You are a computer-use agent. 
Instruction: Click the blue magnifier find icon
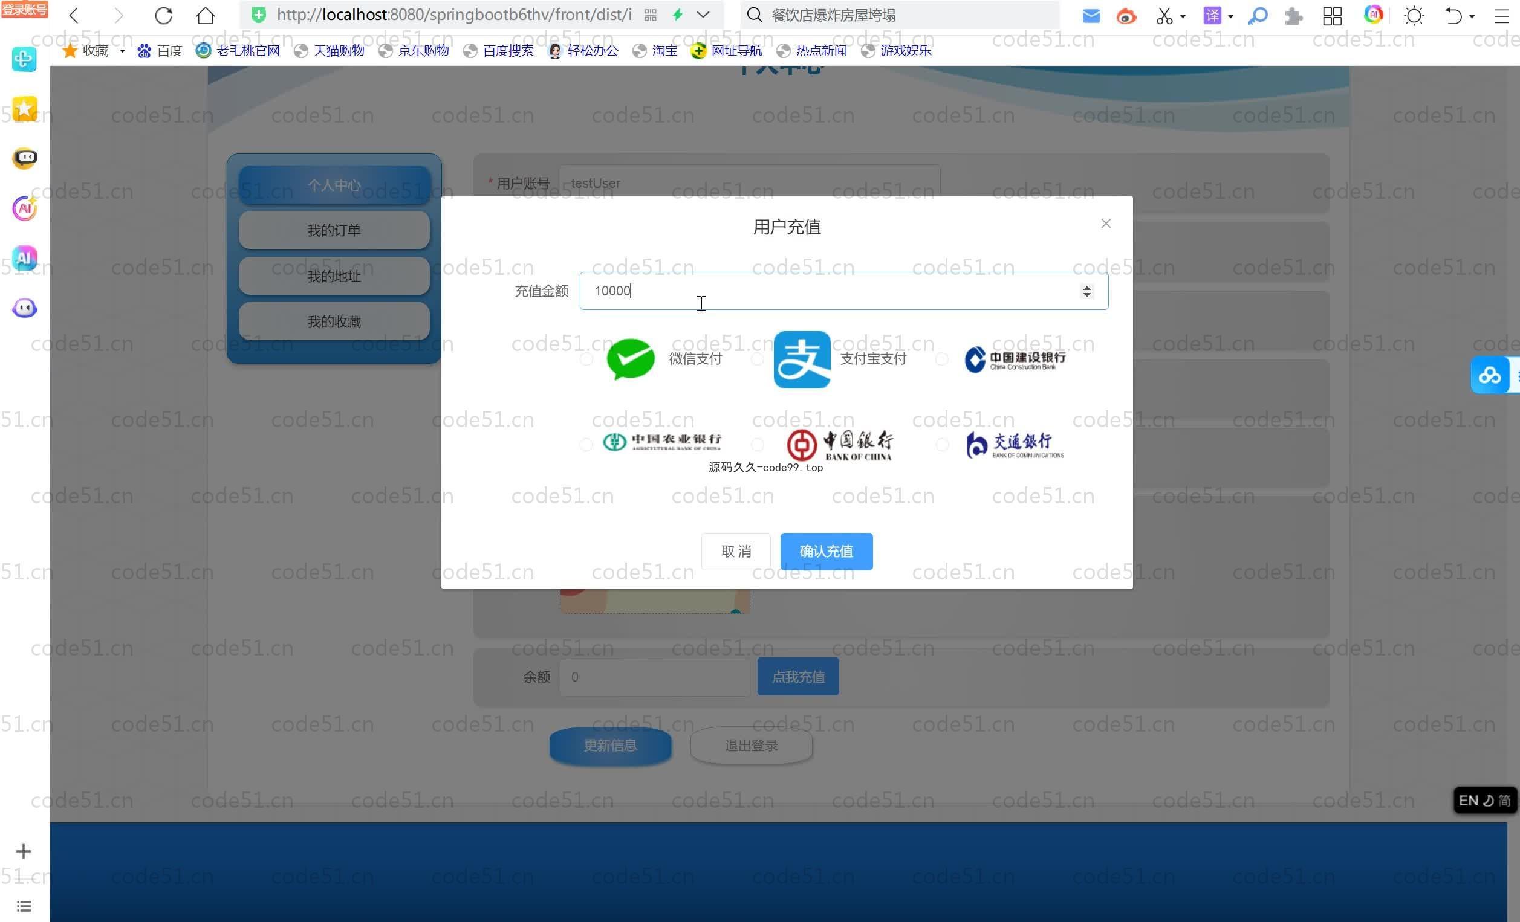click(x=1257, y=16)
